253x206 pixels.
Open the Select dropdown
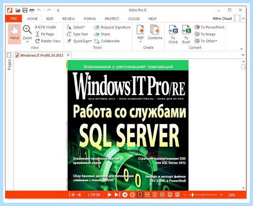pos(76,27)
